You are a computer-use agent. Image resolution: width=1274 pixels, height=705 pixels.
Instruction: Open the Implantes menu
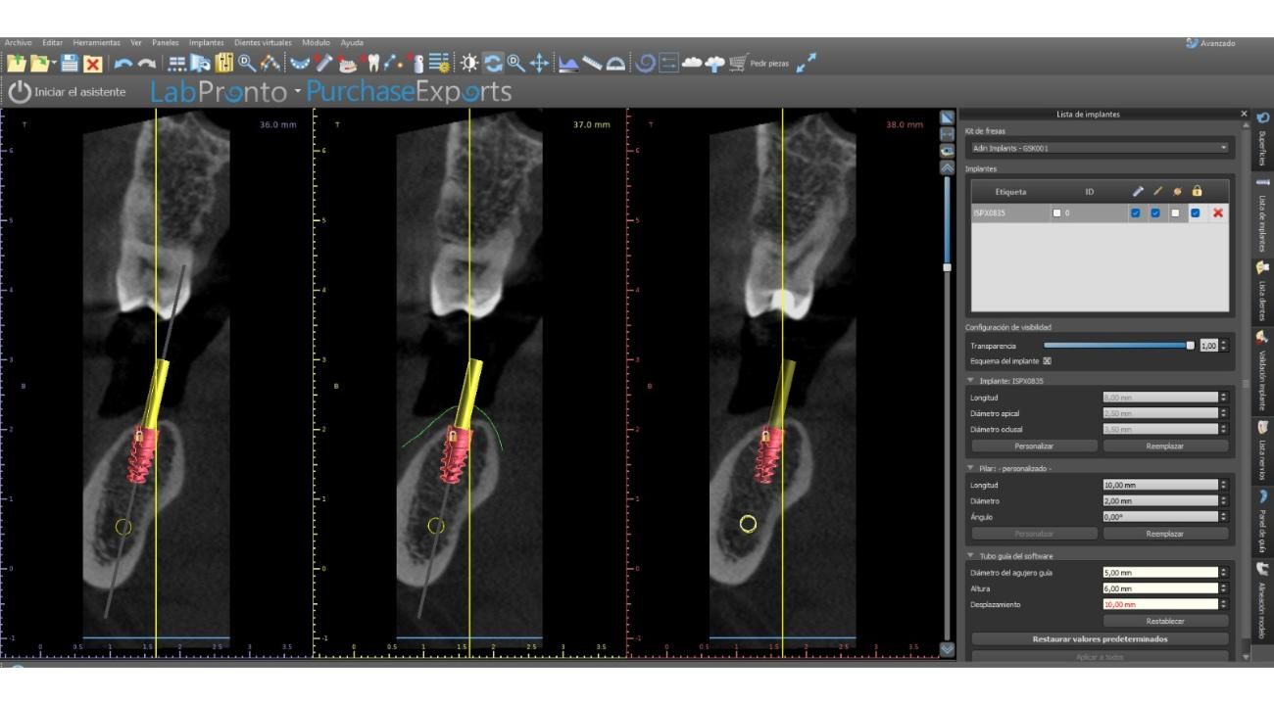click(x=206, y=42)
